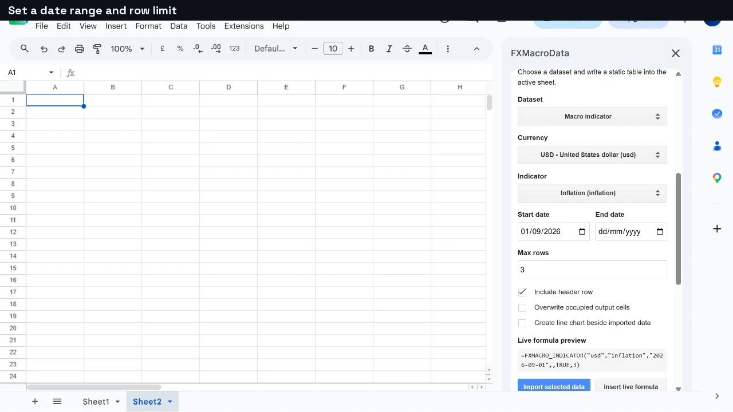The image size is (733, 412).
Task: Open the Extensions menu
Action: [x=244, y=26]
